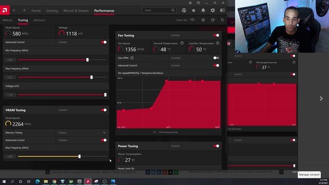Screen dimensions: 329x185
Task: Adjust the Voltage (mV) slider handle
Action: (x=105, y=95)
